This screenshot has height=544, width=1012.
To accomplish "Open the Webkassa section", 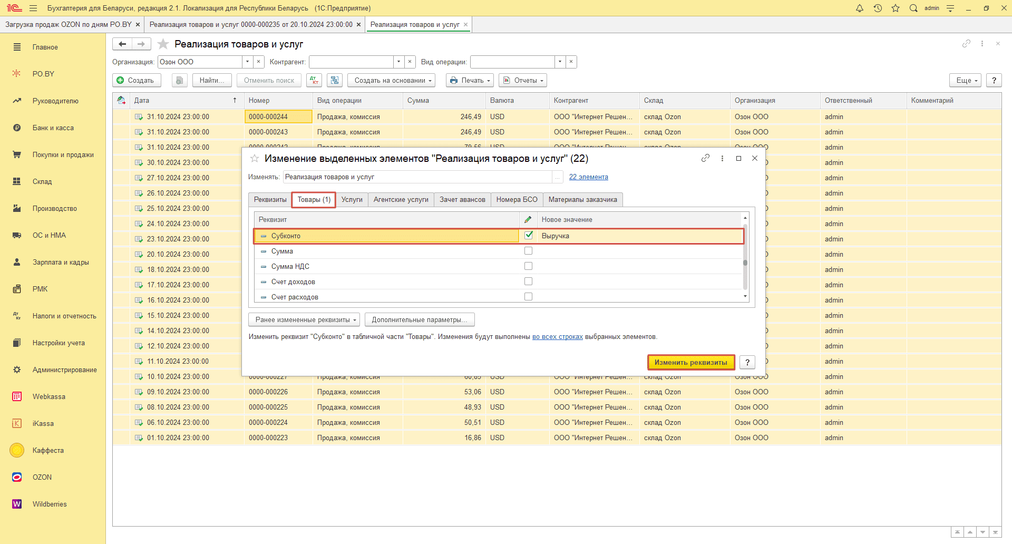I will click(48, 397).
